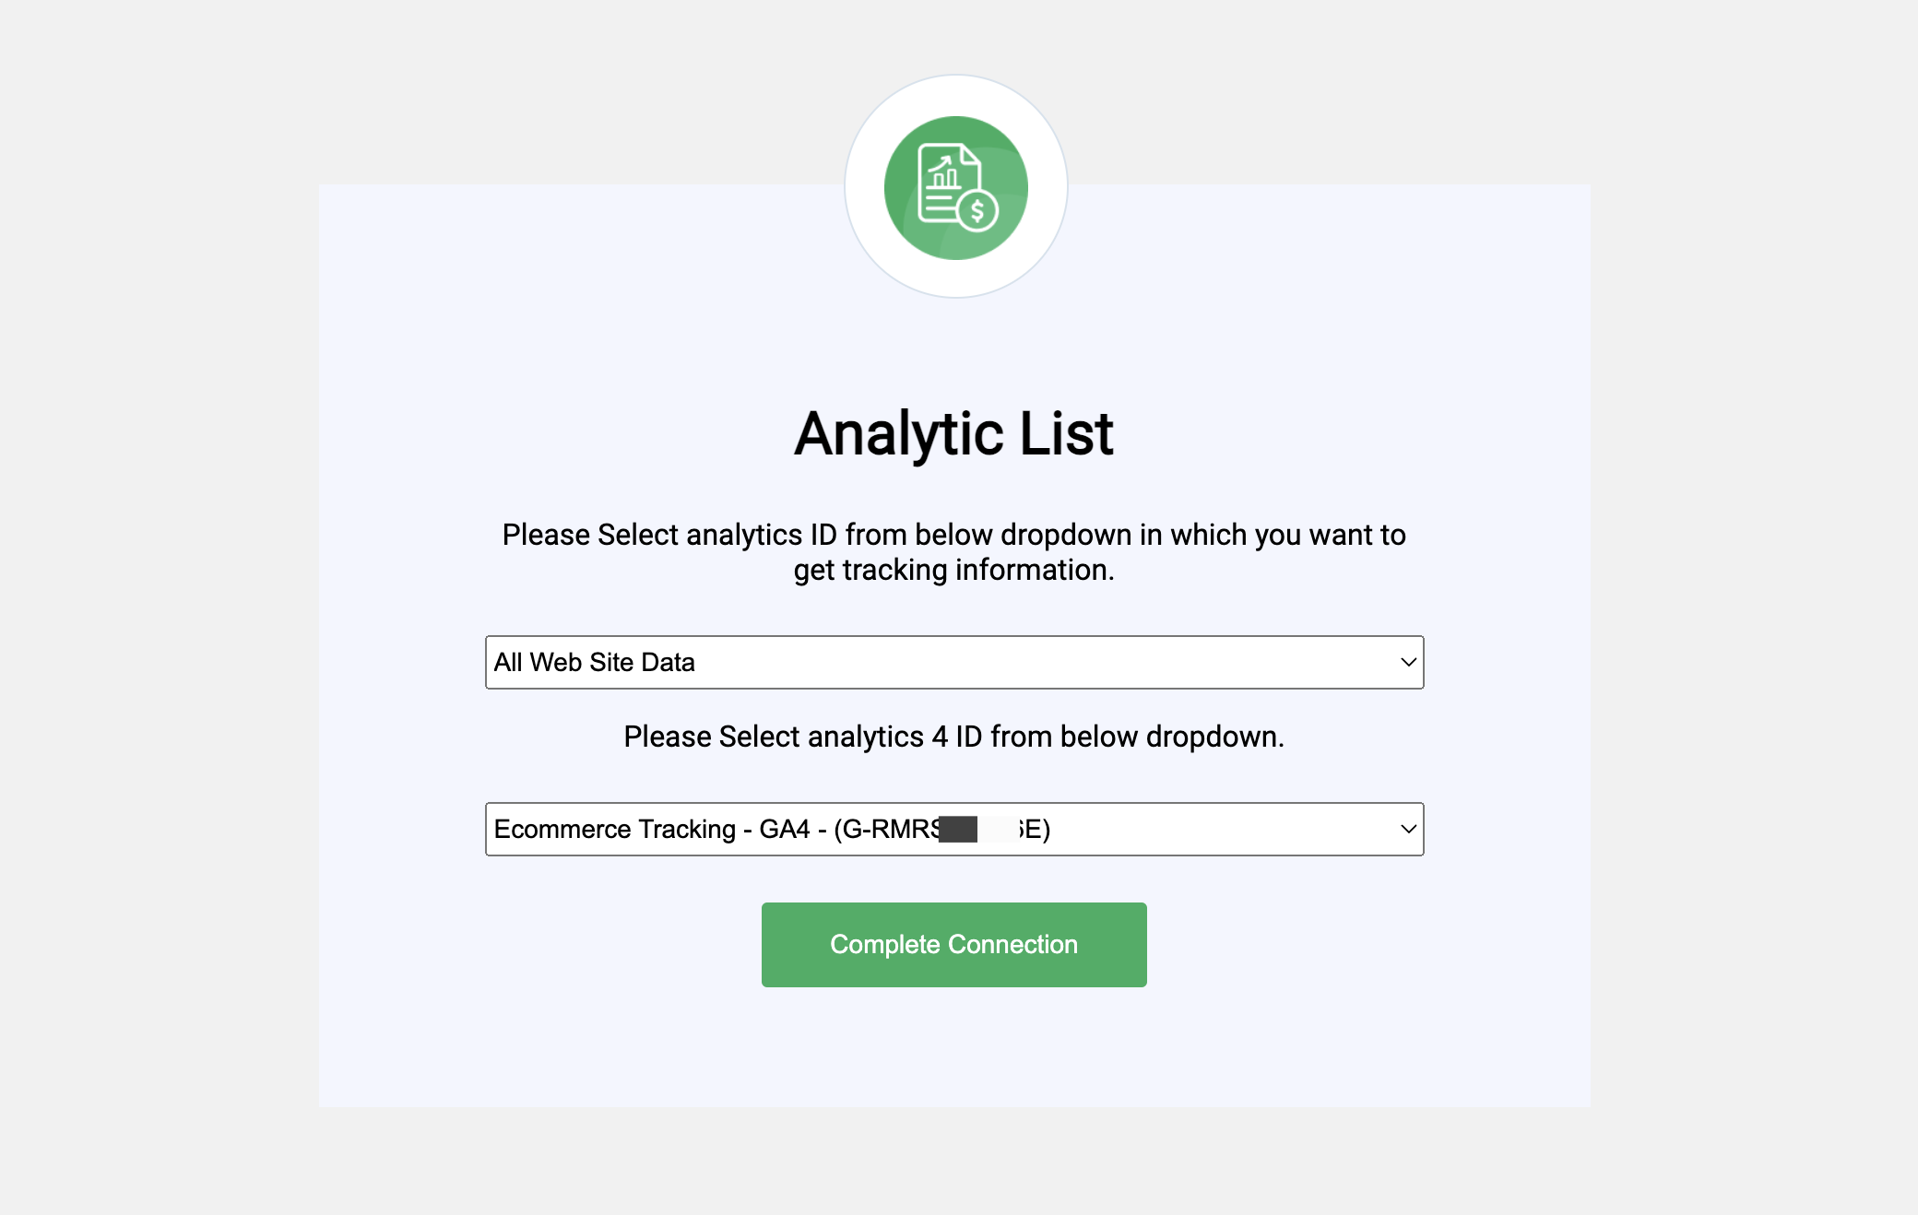Click the redacted part of the GA4 ID
This screenshot has width=1918, height=1215.
coord(977,829)
